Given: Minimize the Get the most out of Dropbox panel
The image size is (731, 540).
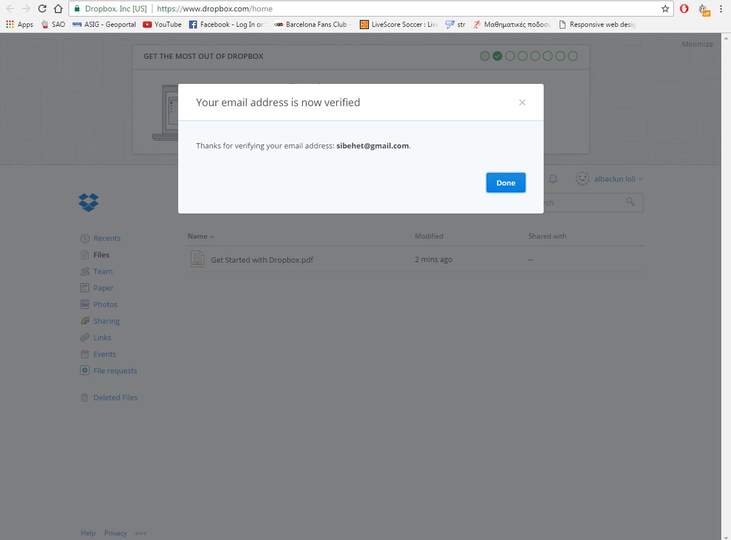Looking at the screenshot, I should [697, 45].
